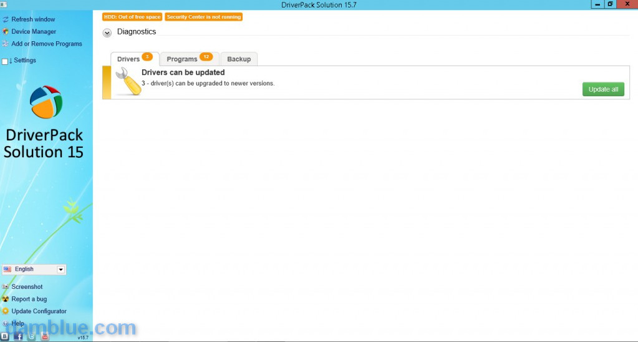This screenshot has height=342, width=638.
Task: Click the orange 12 badge on Programs tab
Action: (206, 57)
